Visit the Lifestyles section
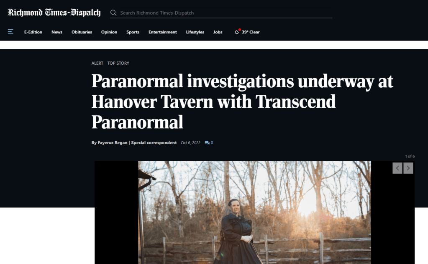This screenshot has height=264, width=428. coord(195,32)
